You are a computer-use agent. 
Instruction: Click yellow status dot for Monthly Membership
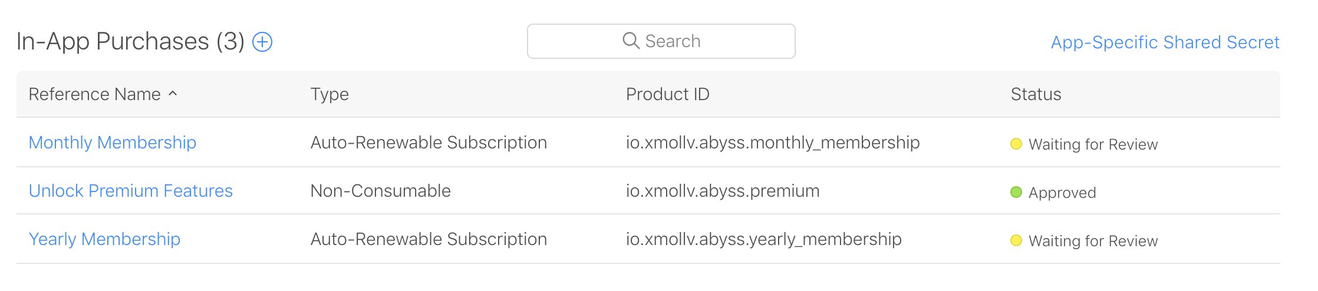[x=1016, y=144]
